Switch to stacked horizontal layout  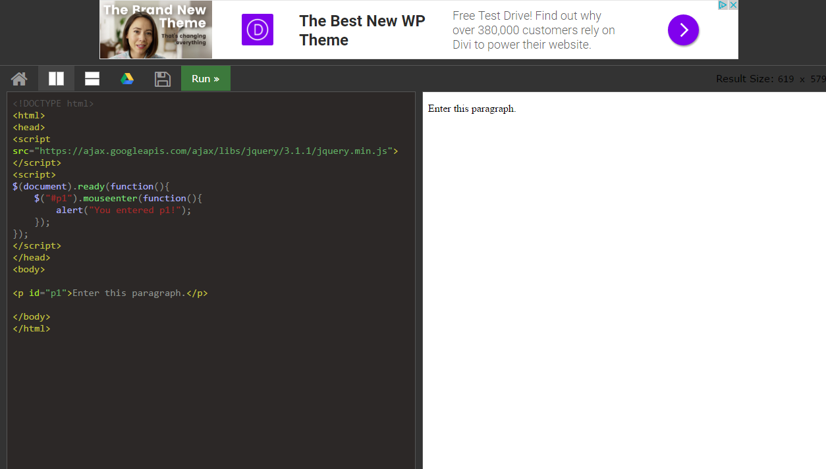tap(92, 79)
